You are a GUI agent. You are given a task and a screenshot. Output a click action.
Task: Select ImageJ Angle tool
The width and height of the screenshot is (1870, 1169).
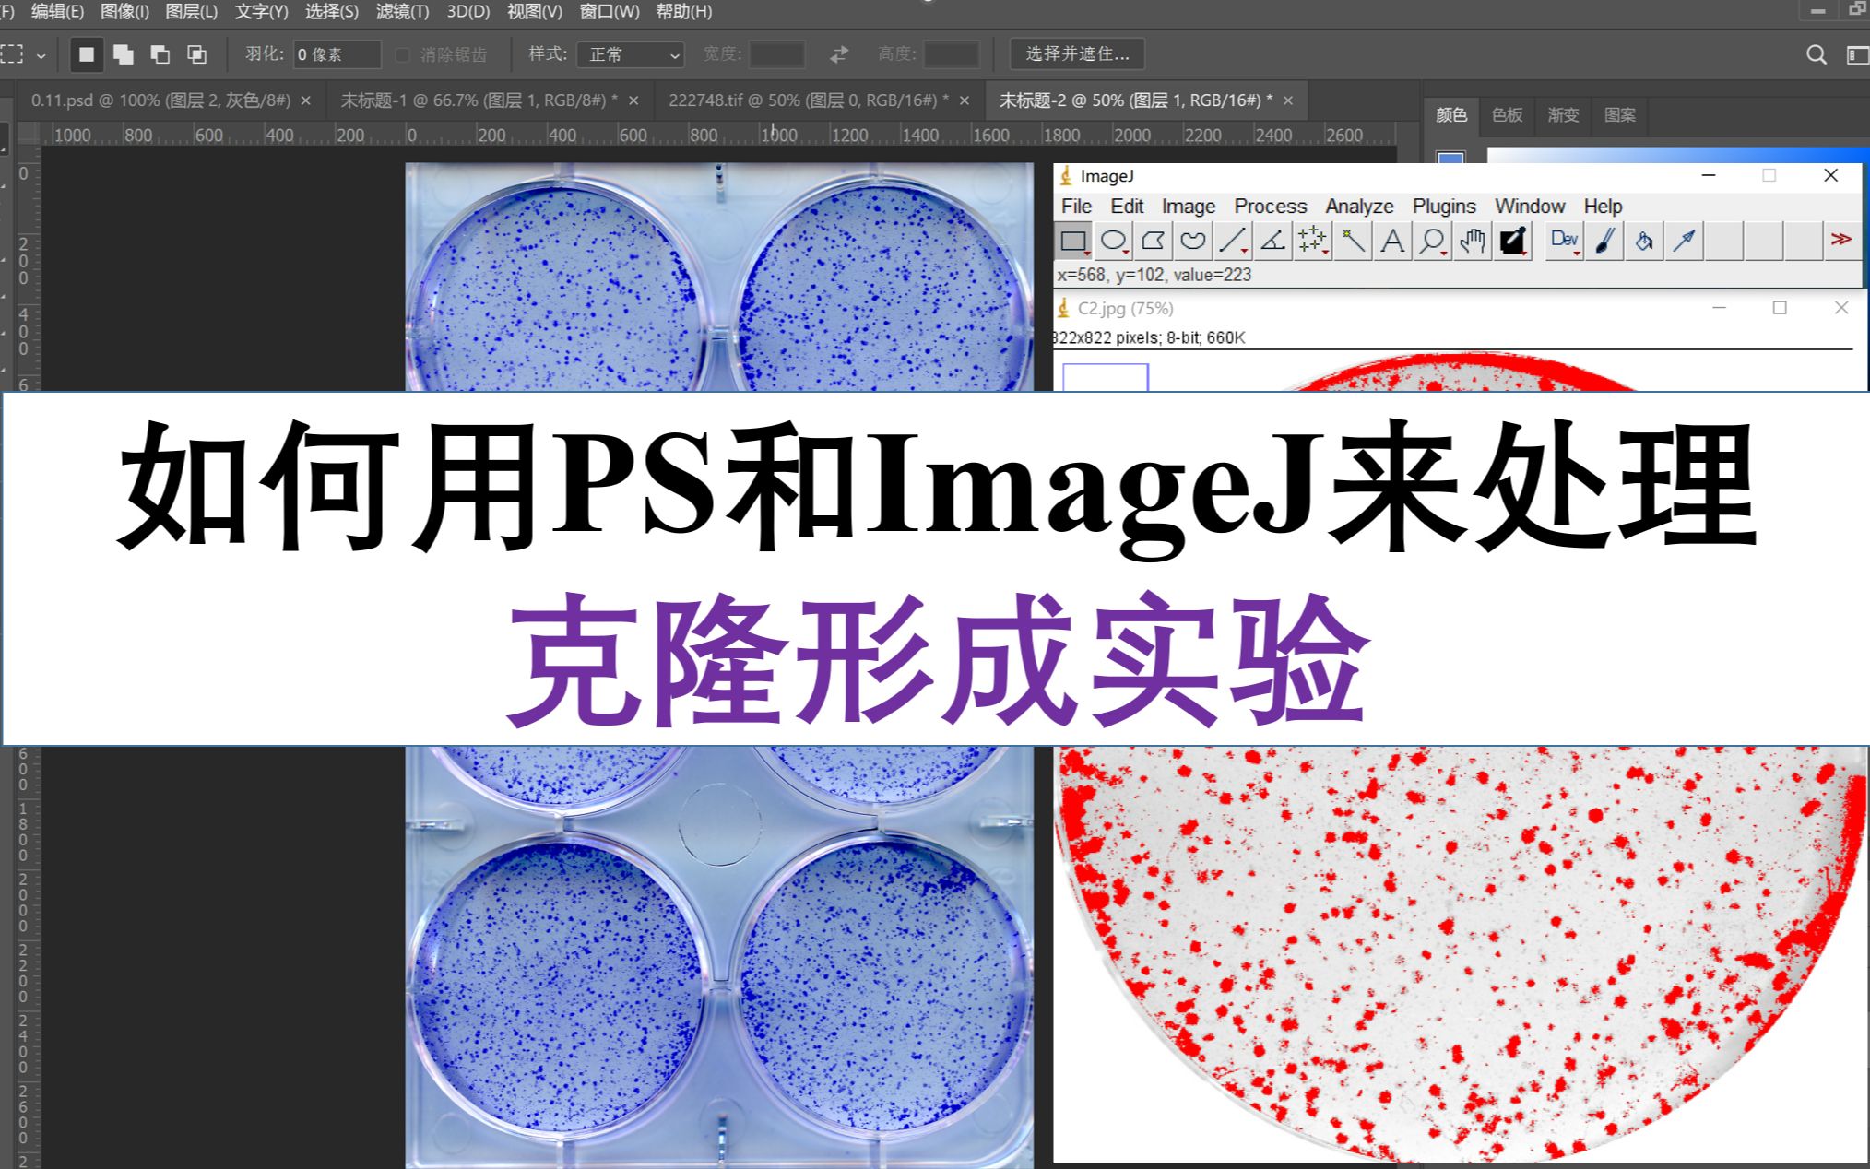[x=1272, y=242]
